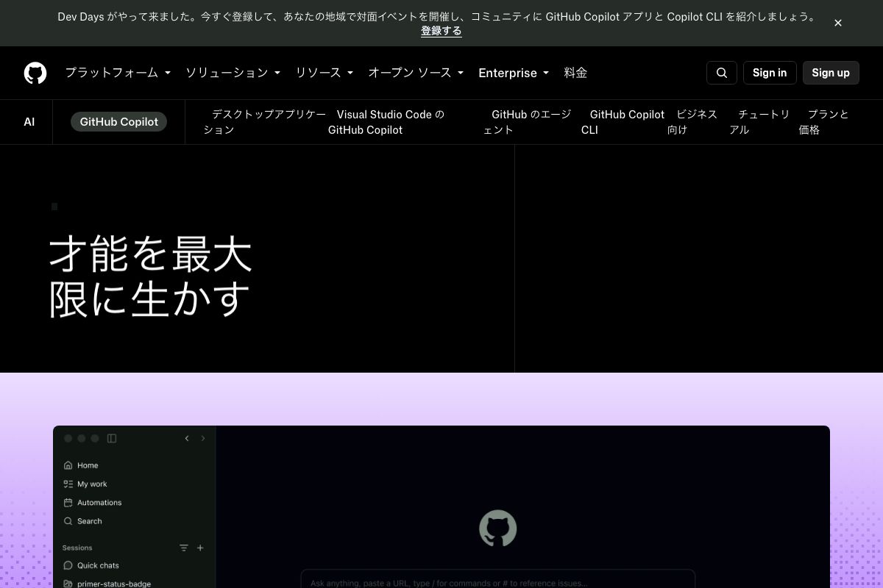Add a new session with plus icon
This screenshot has width=883, height=588.
pyautogui.click(x=200, y=548)
